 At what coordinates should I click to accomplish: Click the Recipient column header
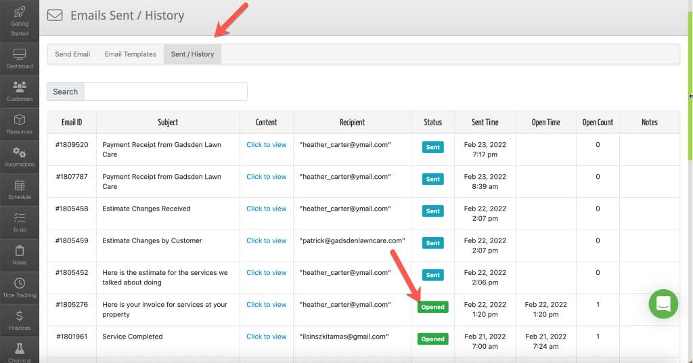point(352,122)
